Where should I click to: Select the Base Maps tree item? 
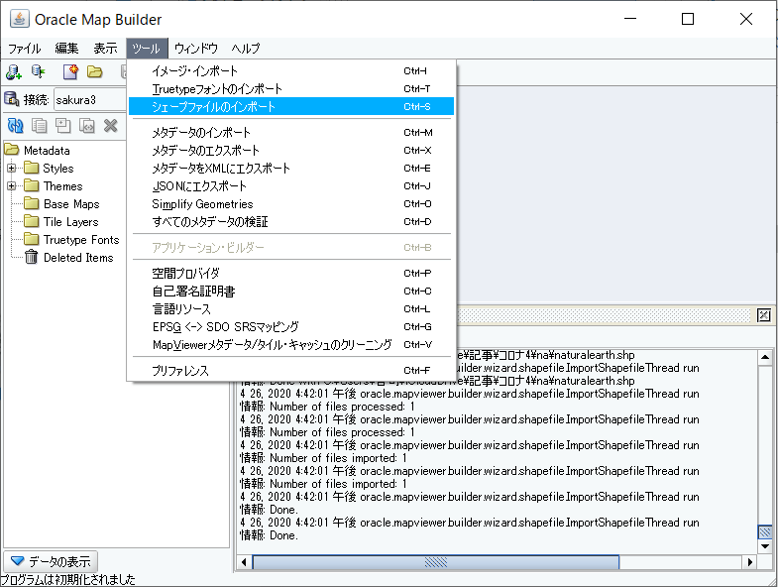pyautogui.click(x=71, y=204)
